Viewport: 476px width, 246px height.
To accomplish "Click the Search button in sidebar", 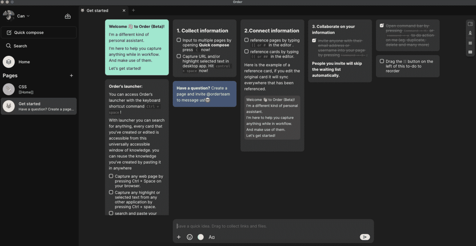I will point(39,46).
